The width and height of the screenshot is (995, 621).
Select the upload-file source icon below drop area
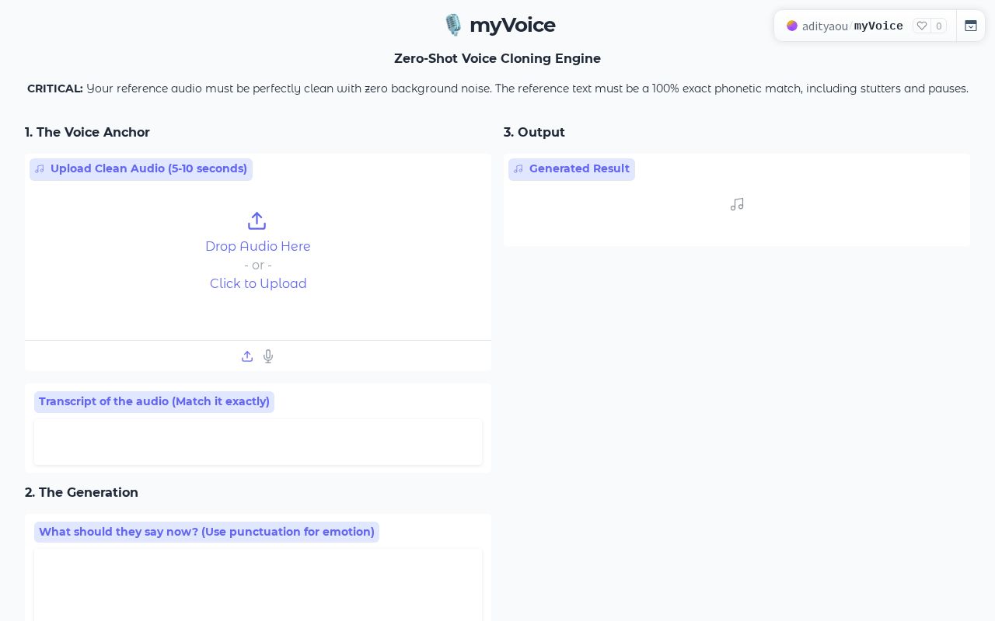[x=247, y=356]
